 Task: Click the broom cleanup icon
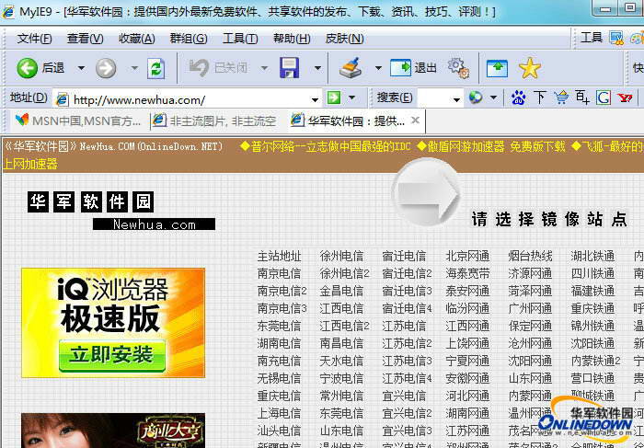pos(351,68)
